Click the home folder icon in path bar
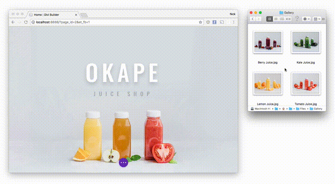Viewport: 335px width, 184px height. pyautogui.click(x=283, y=109)
